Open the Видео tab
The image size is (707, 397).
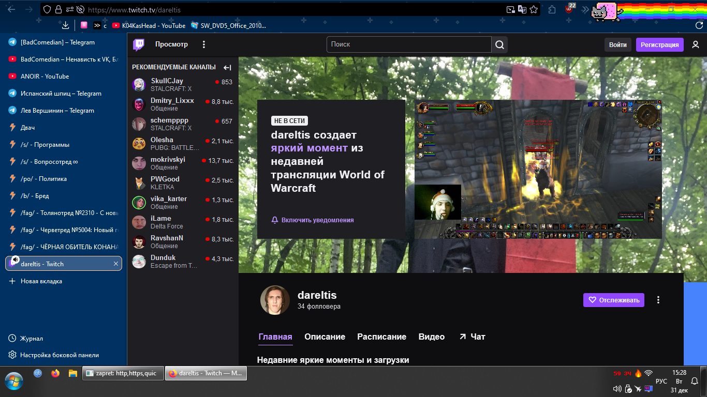pos(432,337)
